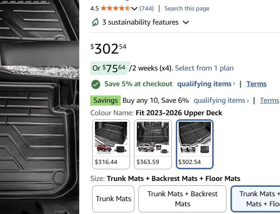
Task: Choose Trunk Mats + Backrest + Floor Mats size
Action: pos(256,199)
